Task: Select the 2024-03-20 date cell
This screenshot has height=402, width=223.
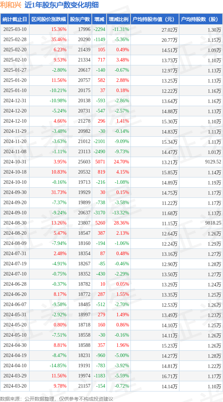Action: click(x=15, y=385)
